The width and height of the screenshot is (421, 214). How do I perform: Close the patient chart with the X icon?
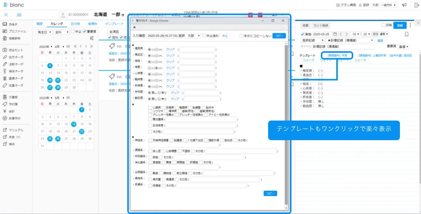6,15
